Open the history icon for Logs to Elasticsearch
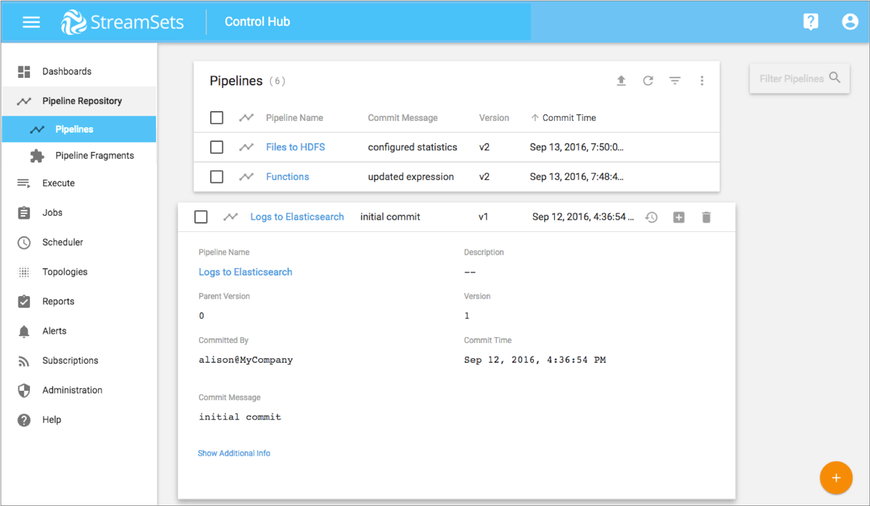870x506 pixels. [652, 217]
